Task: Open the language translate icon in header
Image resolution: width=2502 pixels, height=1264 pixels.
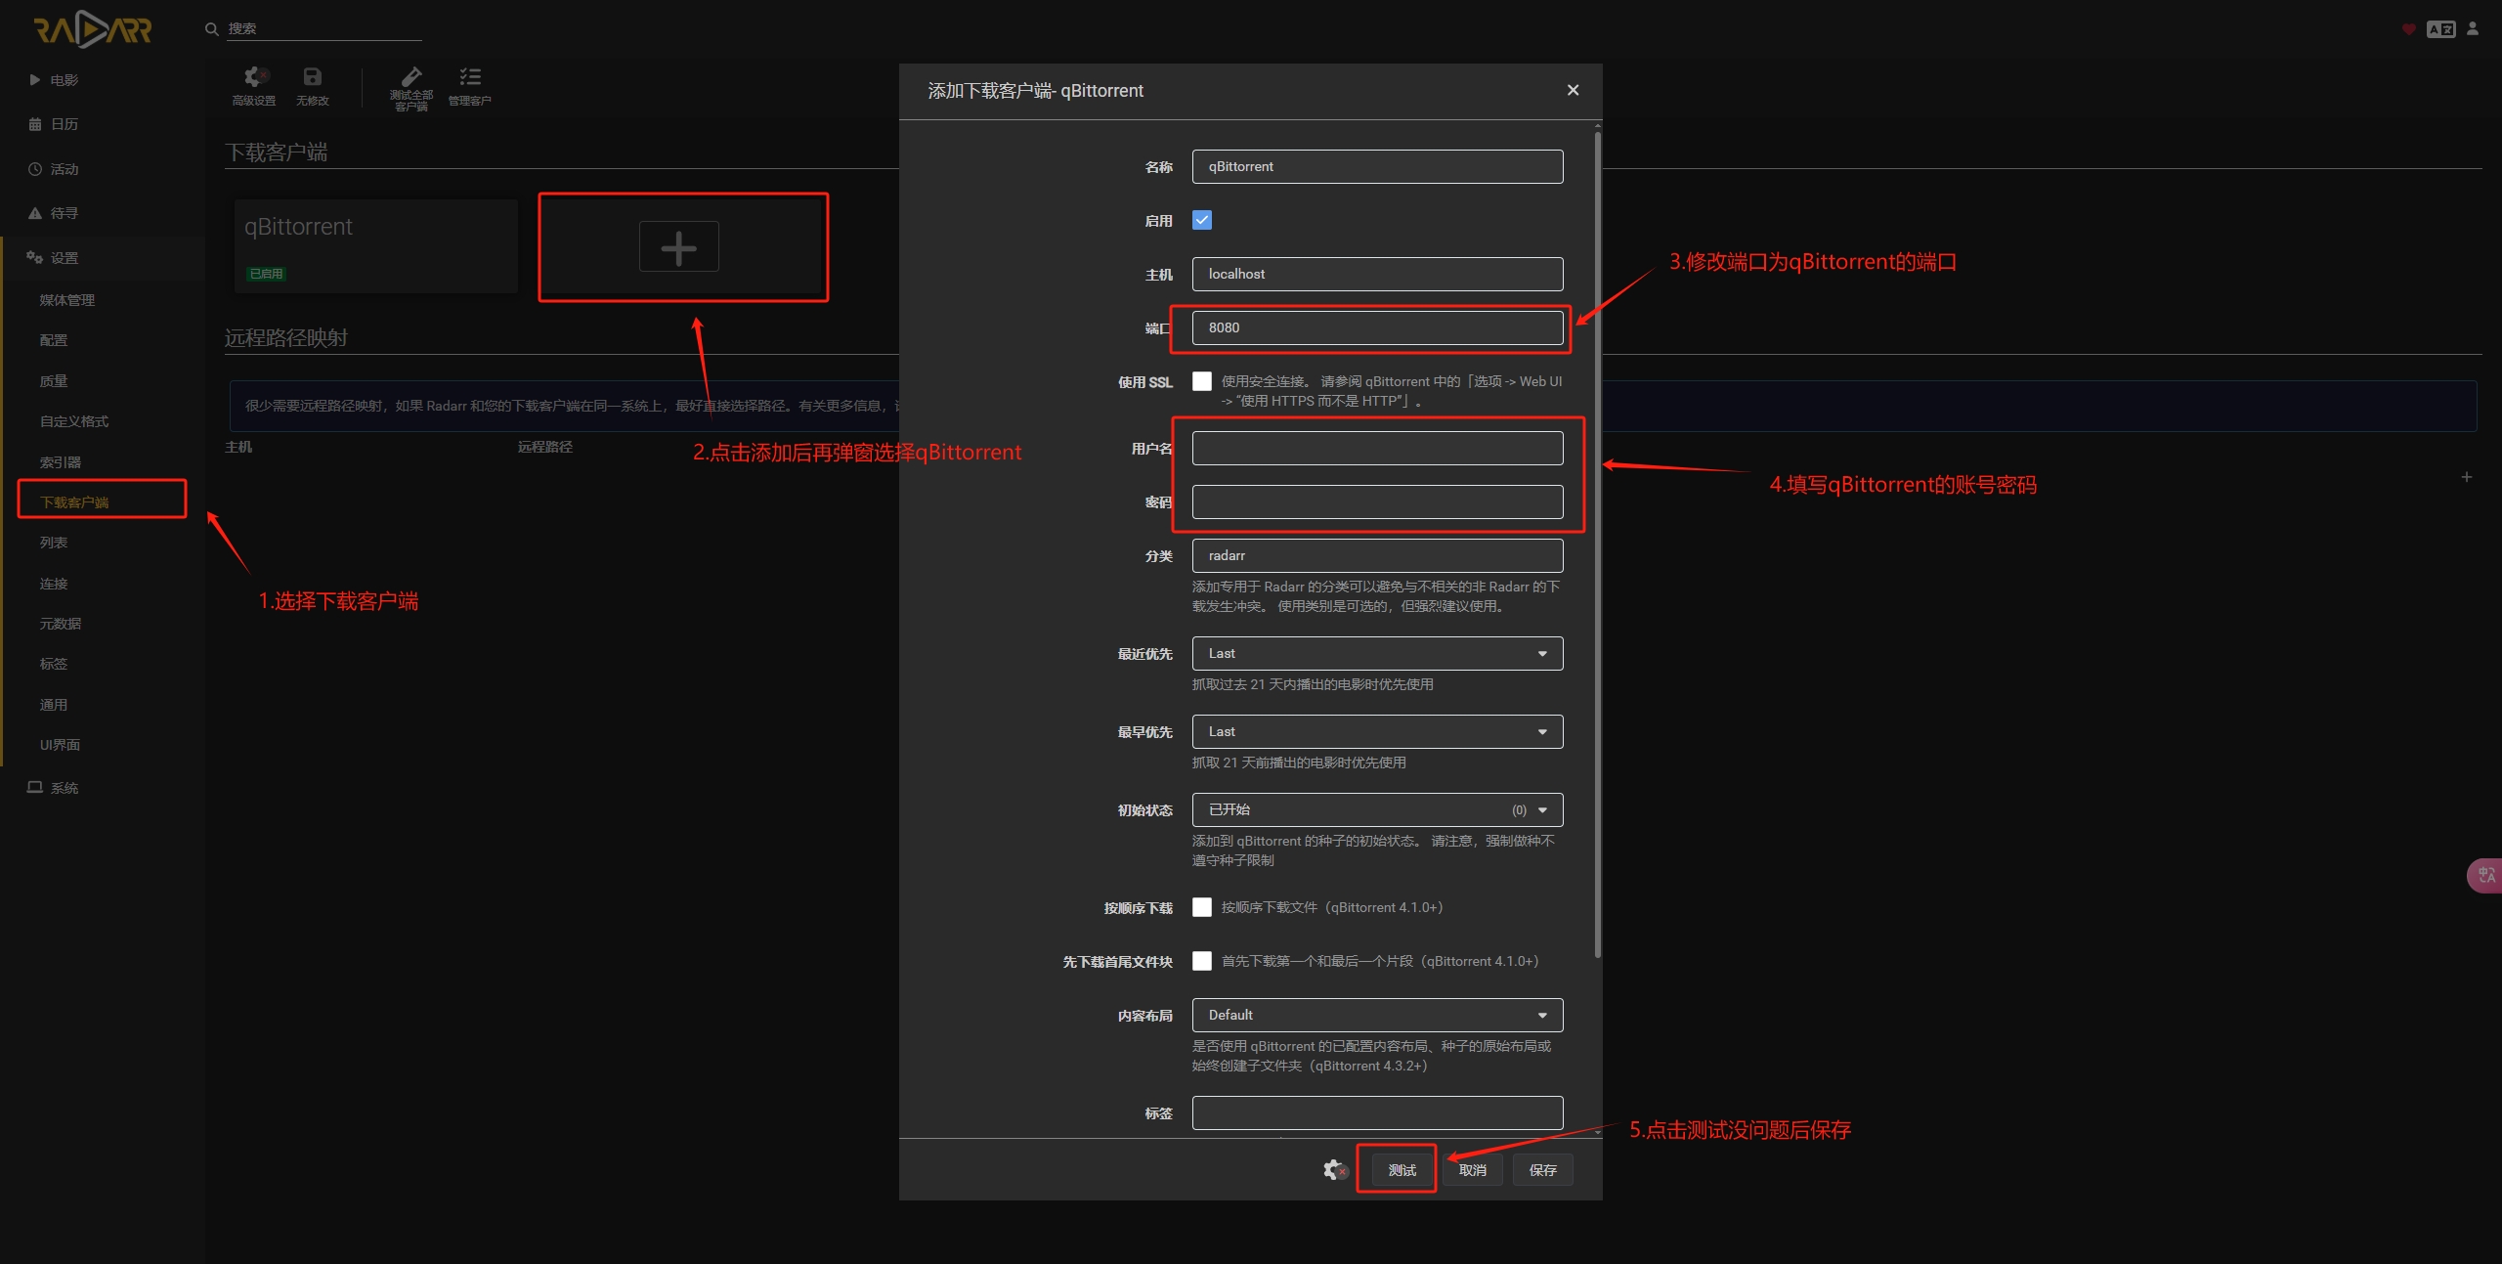Action: [x=2441, y=29]
